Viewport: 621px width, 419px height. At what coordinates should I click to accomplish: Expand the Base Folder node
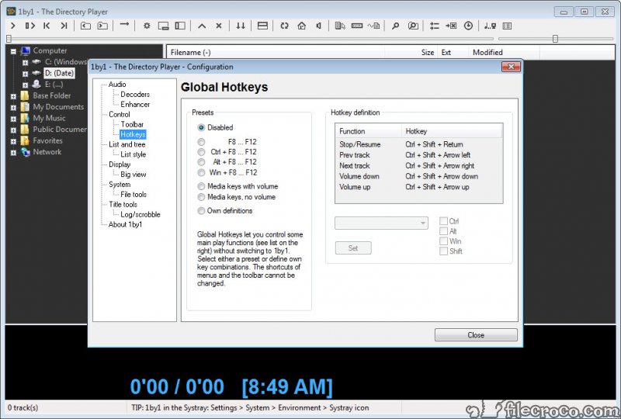[x=13, y=96]
